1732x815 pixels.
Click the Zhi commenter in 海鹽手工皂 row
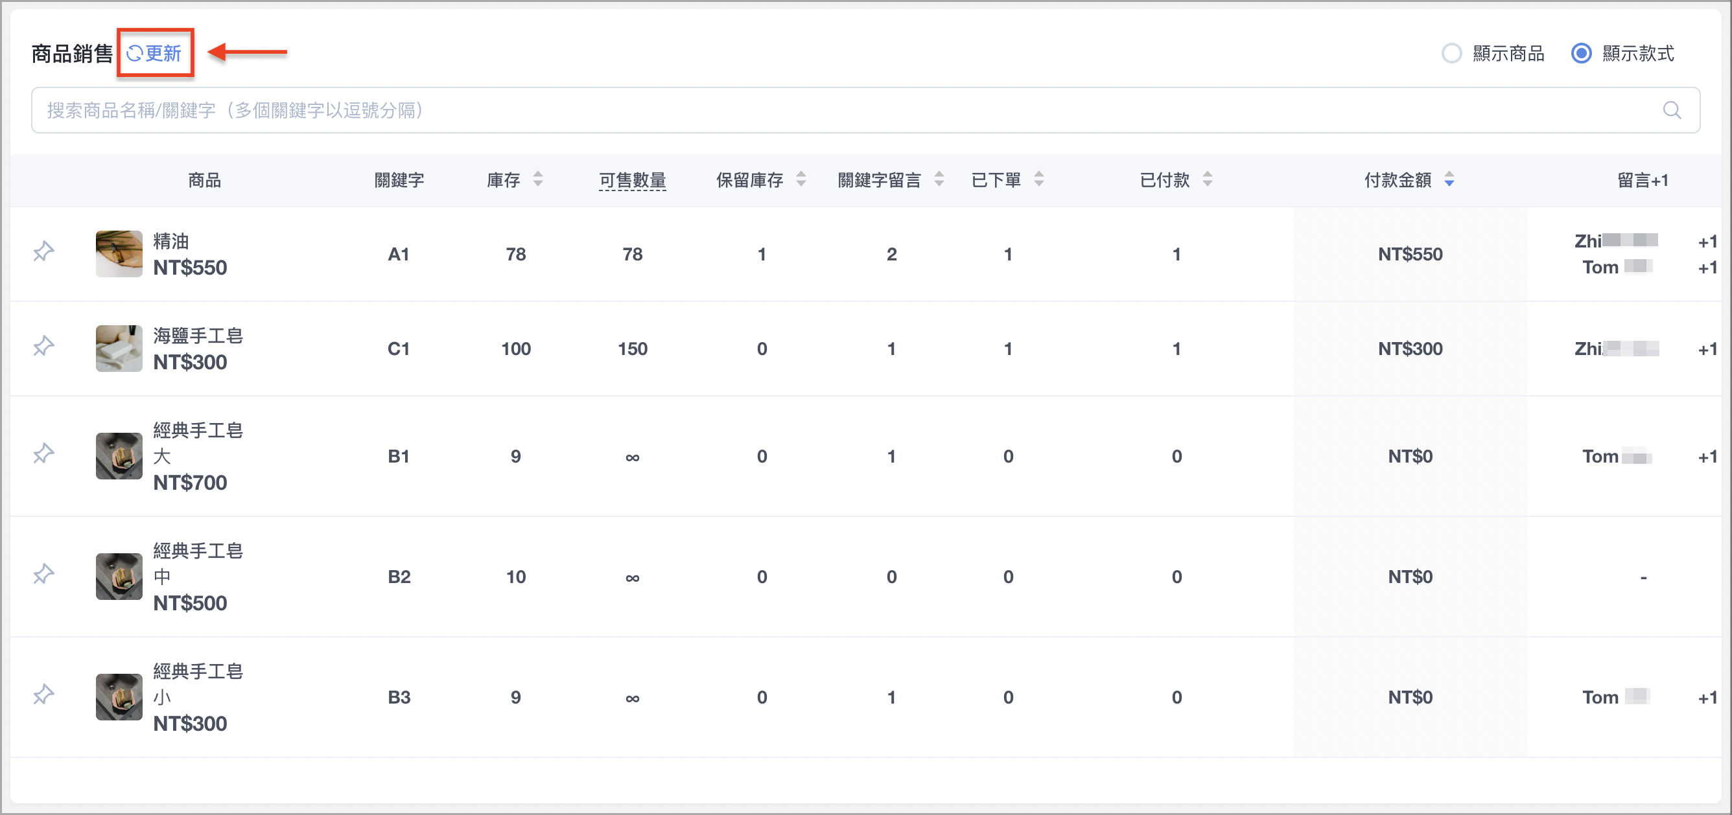1617,349
